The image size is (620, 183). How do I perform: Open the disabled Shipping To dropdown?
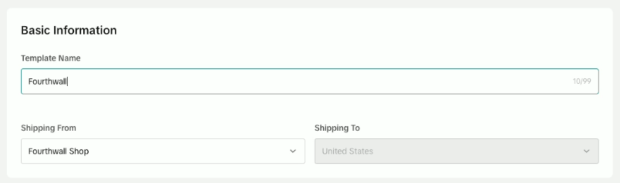(456, 151)
